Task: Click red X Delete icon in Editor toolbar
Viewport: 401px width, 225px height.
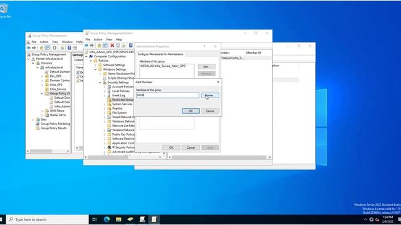Action: (x=112, y=46)
